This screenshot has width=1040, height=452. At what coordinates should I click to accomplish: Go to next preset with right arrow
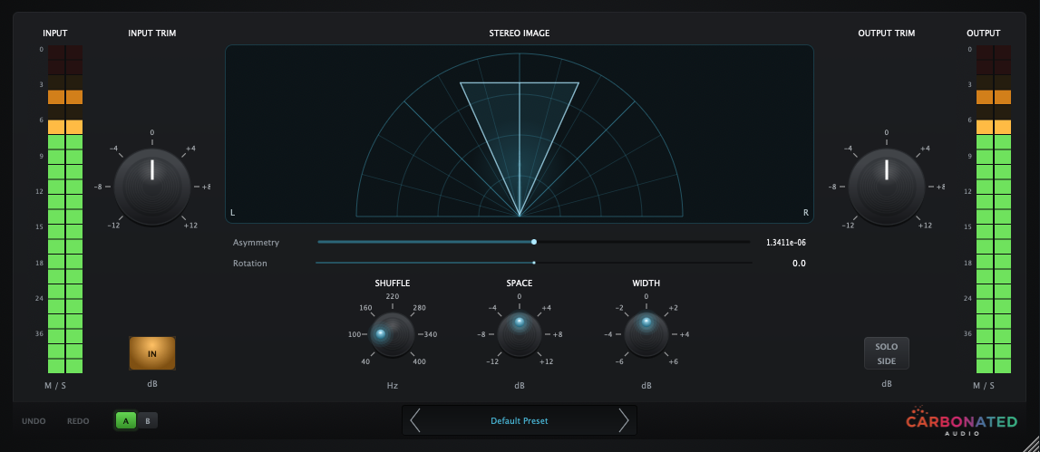tap(623, 420)
